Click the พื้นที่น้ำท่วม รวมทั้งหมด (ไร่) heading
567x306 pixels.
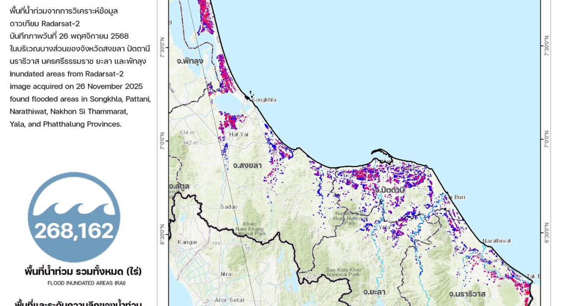(x=83, y=271)
